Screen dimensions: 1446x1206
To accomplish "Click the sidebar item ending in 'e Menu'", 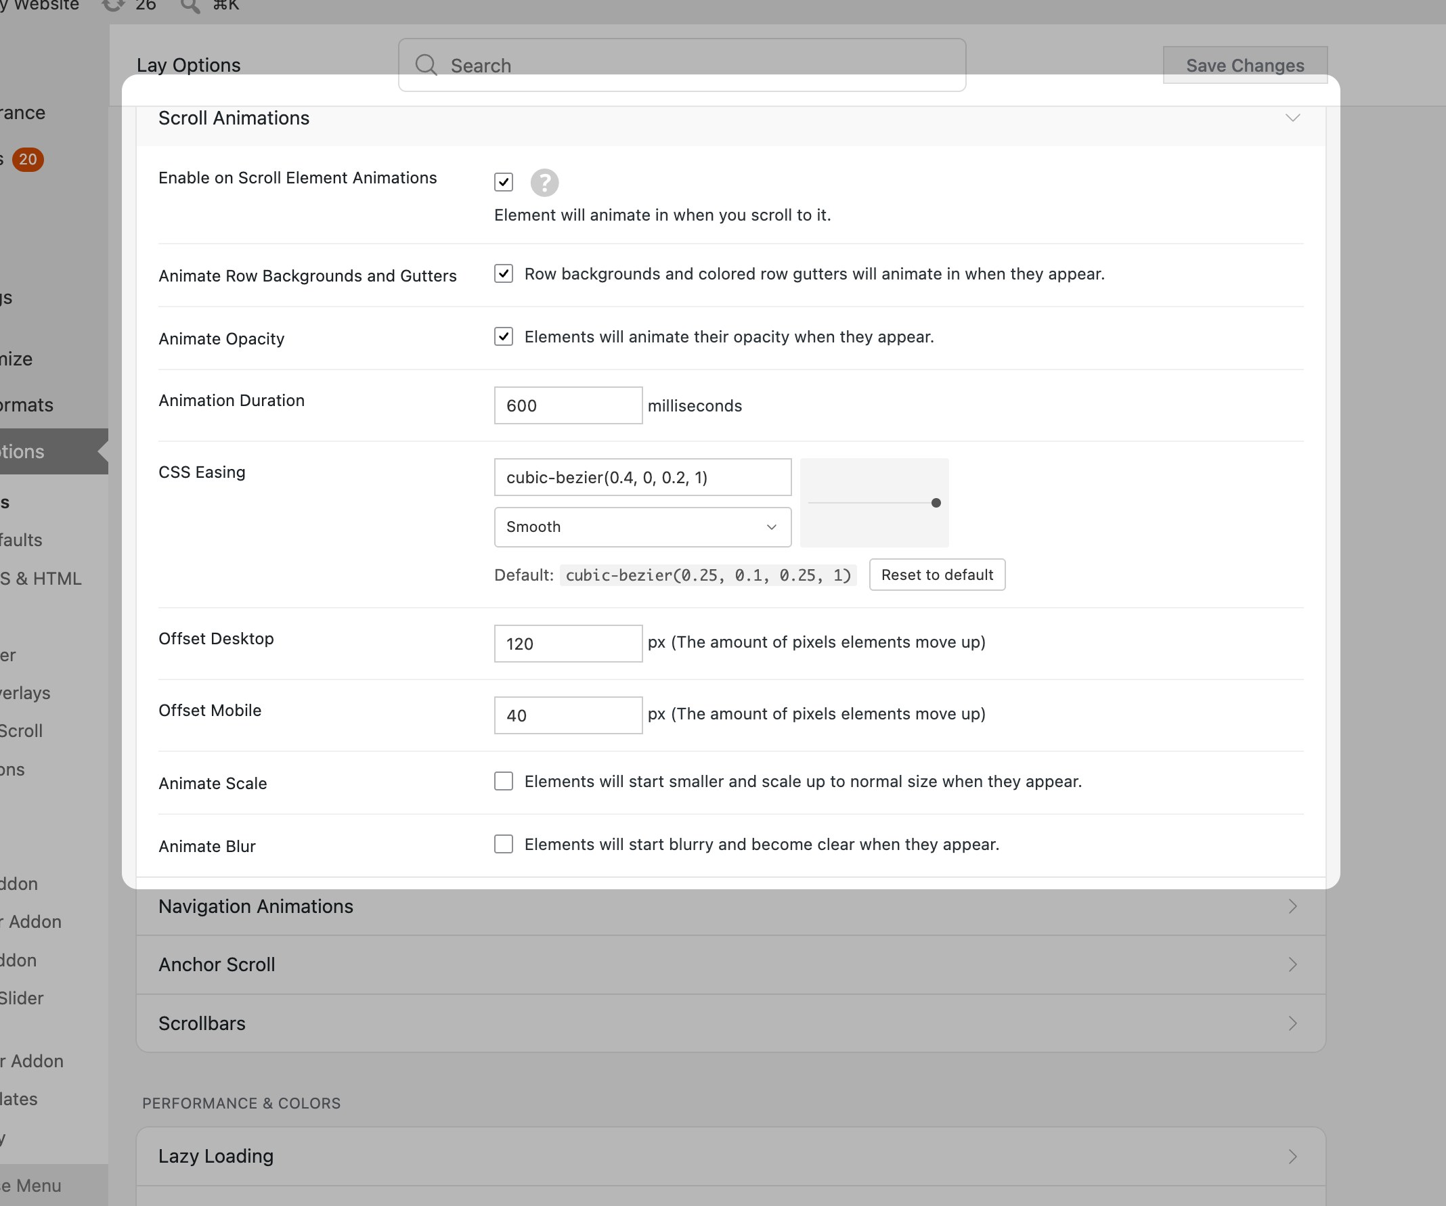I will (31, 1185).
